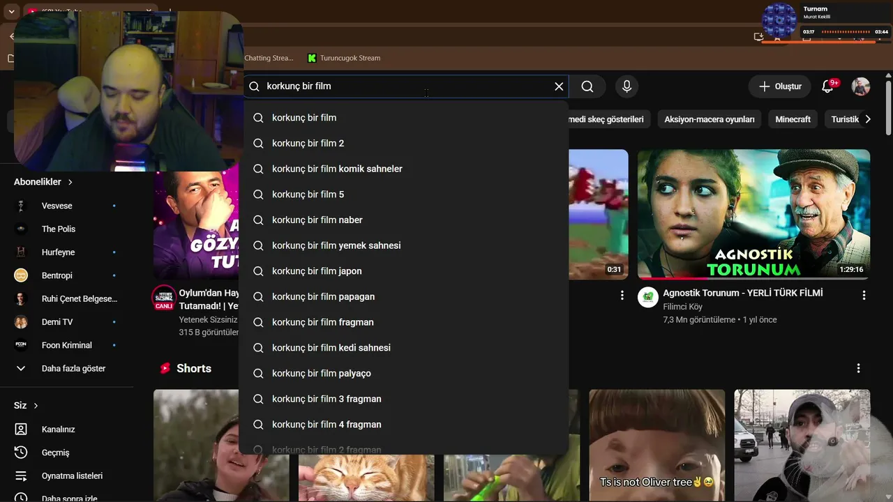Choose the first suggestion "korkunç bir film"
The width and height of the screenshot is (893, 502).
click(x=403, y=118)
